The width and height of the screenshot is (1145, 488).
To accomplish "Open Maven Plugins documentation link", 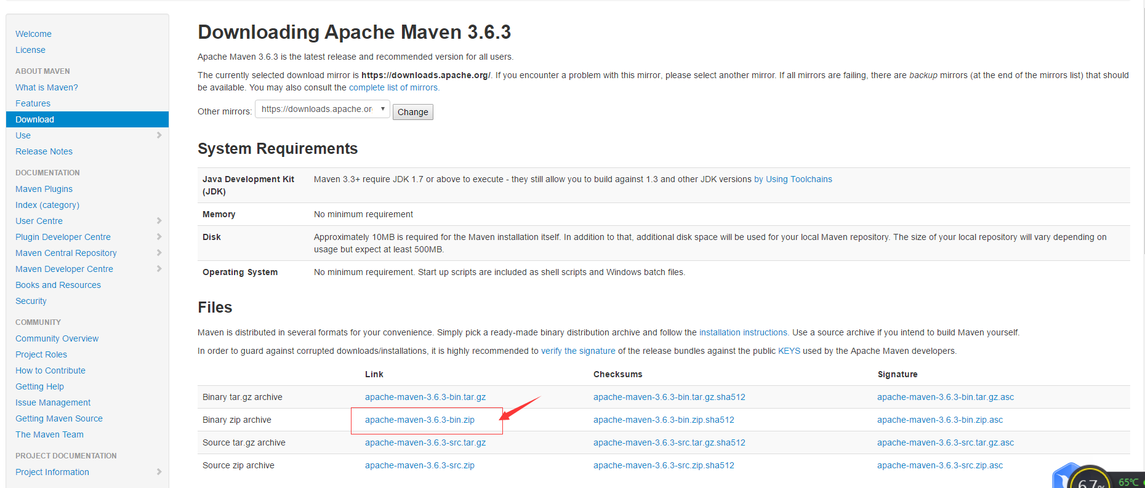I will pyautogui.click(x=44, y=189).
